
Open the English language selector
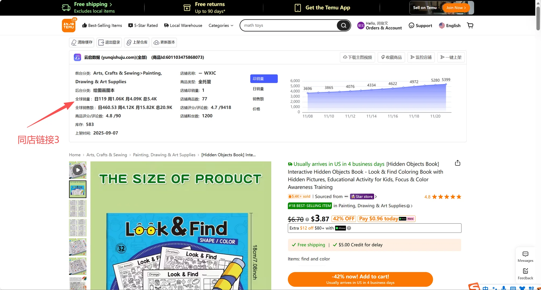(x=450, y=26)
